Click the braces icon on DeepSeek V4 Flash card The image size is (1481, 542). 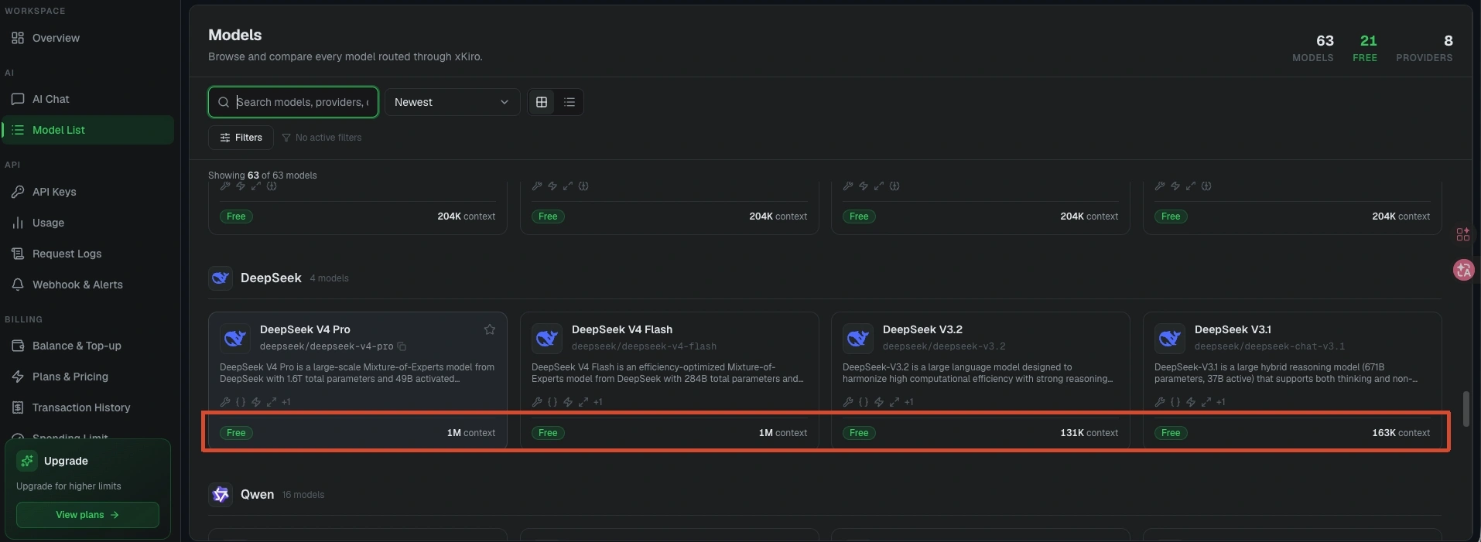coord(552,402)
